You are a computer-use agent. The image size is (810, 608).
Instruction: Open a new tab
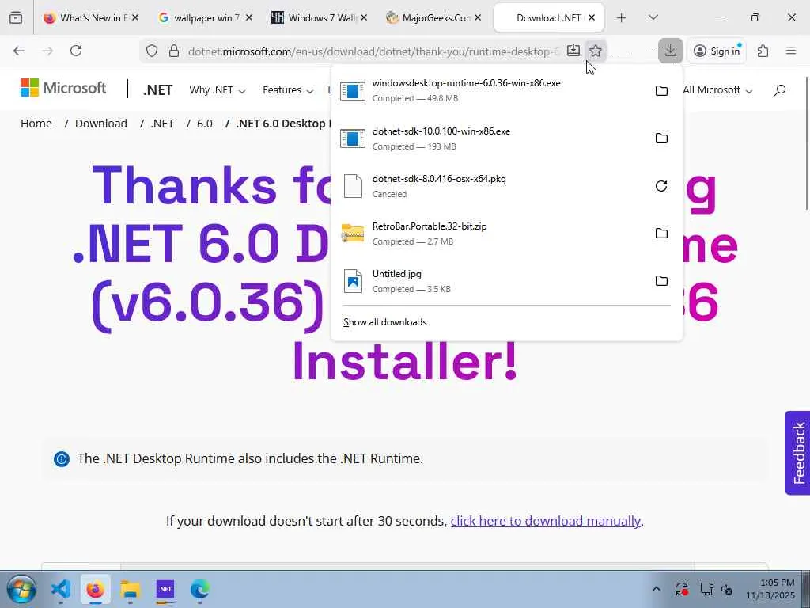622,18
